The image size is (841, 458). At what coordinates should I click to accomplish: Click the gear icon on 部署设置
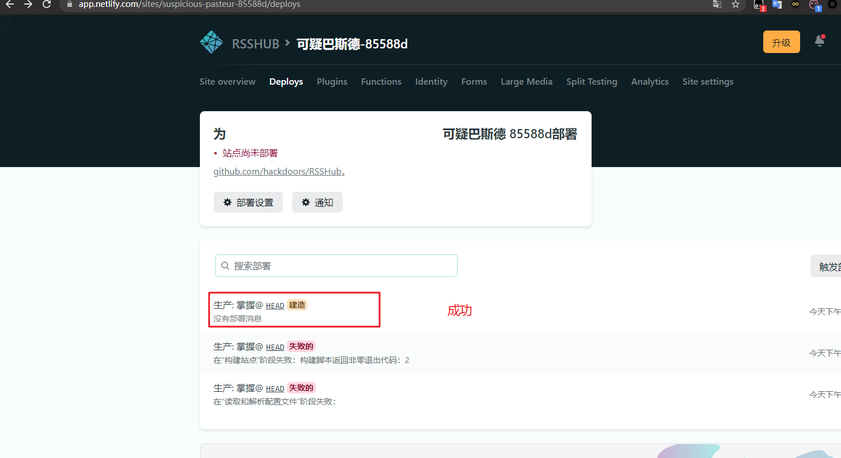click(x=228, y=202)
